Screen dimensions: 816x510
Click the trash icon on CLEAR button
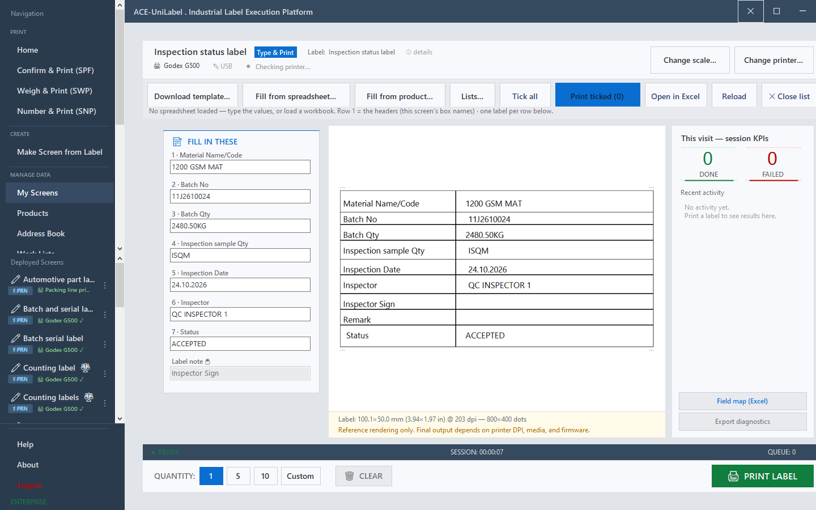tap(350, 476)
